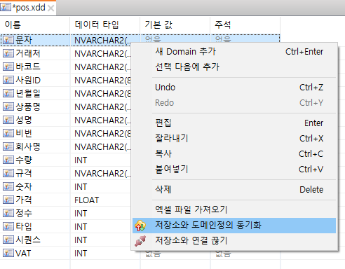Image resolution: width=345 pixels, height=269 pixels.
Task: Select the 수량 row name
Action: coord(24,160)
